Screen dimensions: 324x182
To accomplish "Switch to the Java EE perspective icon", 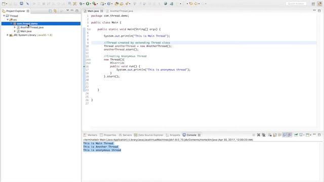I will pyautogui.click(x=320, y=4).
